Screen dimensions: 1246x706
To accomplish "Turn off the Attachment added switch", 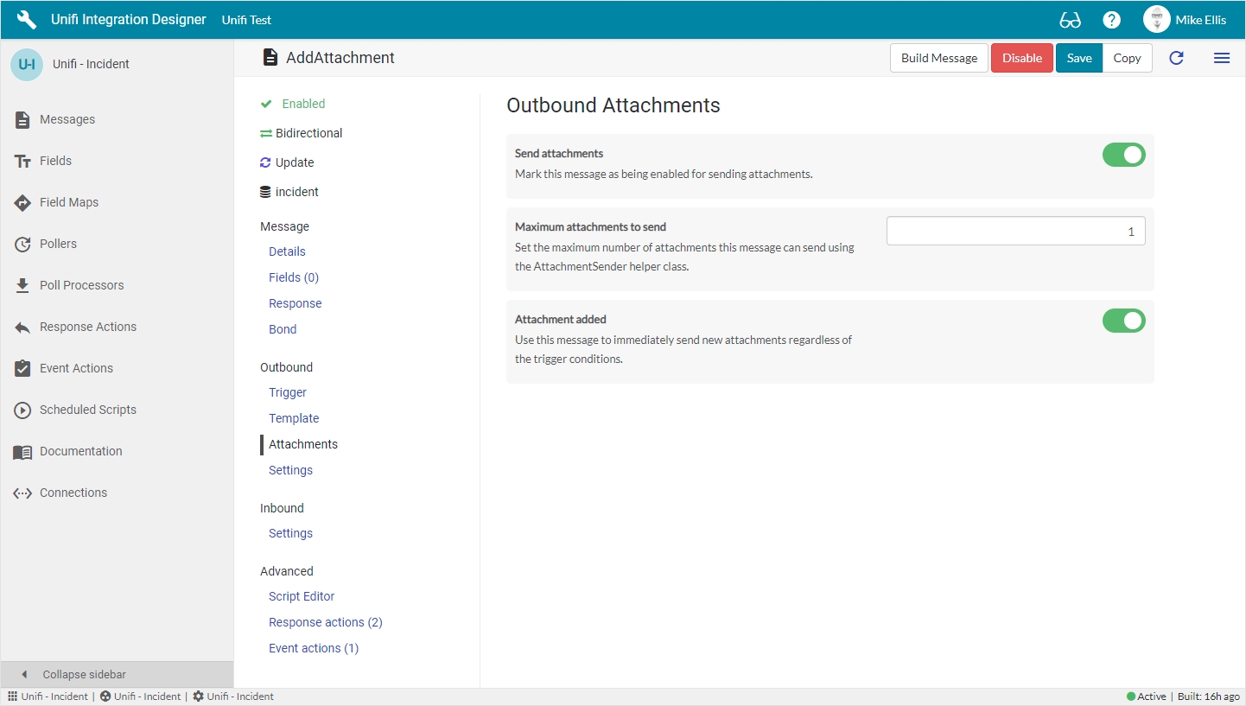I will pos(1123,321).
